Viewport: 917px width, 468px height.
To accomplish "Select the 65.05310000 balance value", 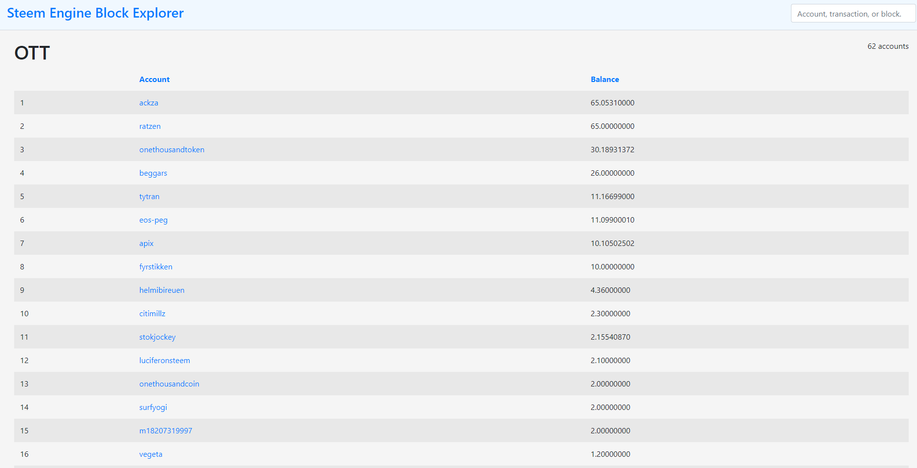I will pos(613,102).
